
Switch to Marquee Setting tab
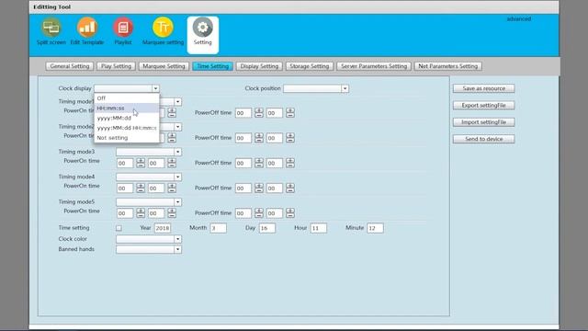[164, 66]
